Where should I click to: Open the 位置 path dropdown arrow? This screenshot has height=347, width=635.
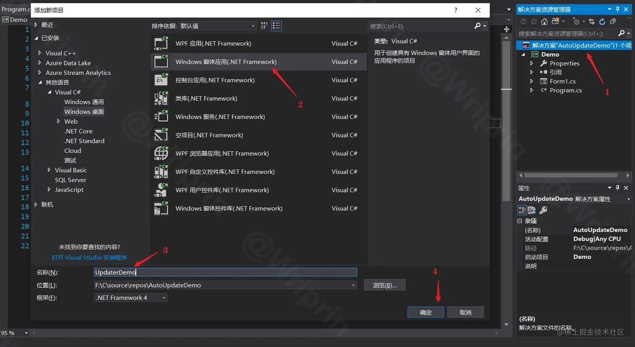(x=354, y=285)
